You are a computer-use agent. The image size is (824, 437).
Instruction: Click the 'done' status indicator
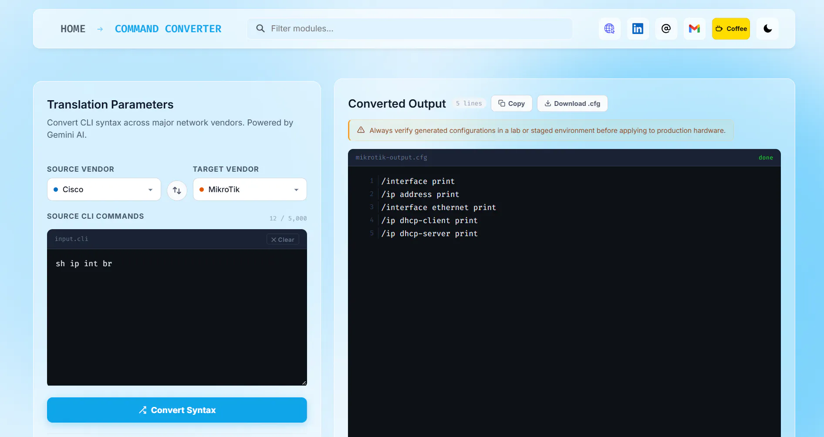(766, 158)
